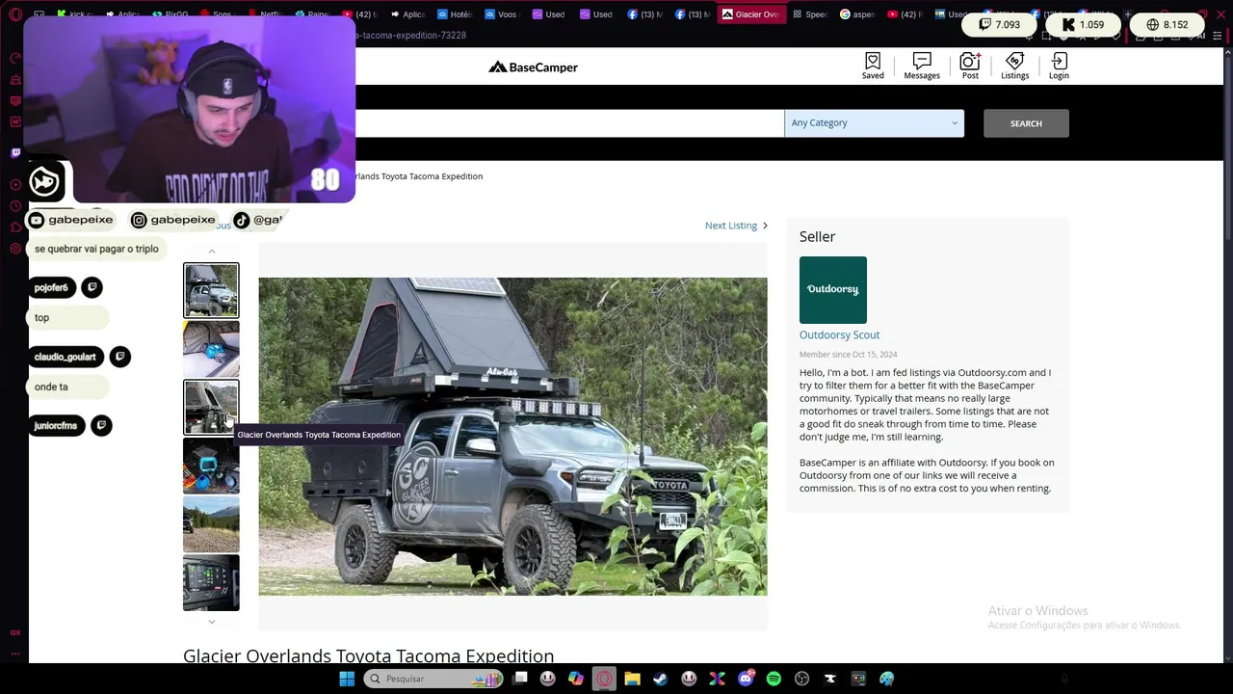Switch to the Netflix browser tab
The width and height of the screenshot is (1233, 694).
click(264, 14)
